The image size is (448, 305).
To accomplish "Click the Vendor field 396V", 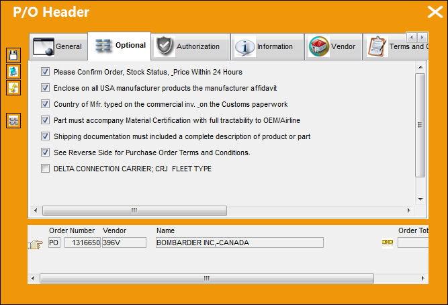I will [124, 243].
